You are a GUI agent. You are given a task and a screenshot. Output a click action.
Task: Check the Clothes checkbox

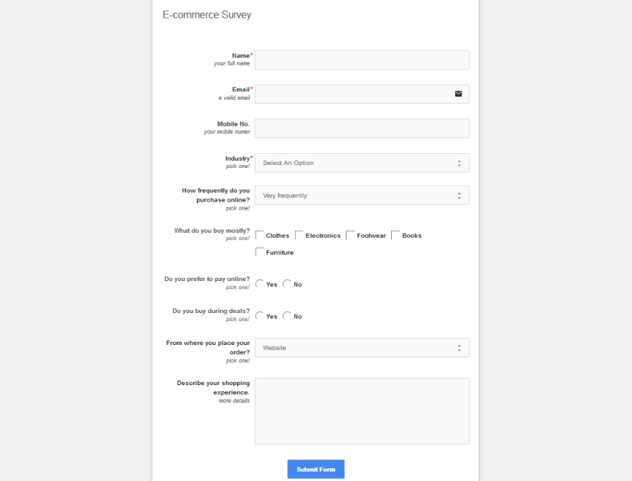[x=259, y=234]
